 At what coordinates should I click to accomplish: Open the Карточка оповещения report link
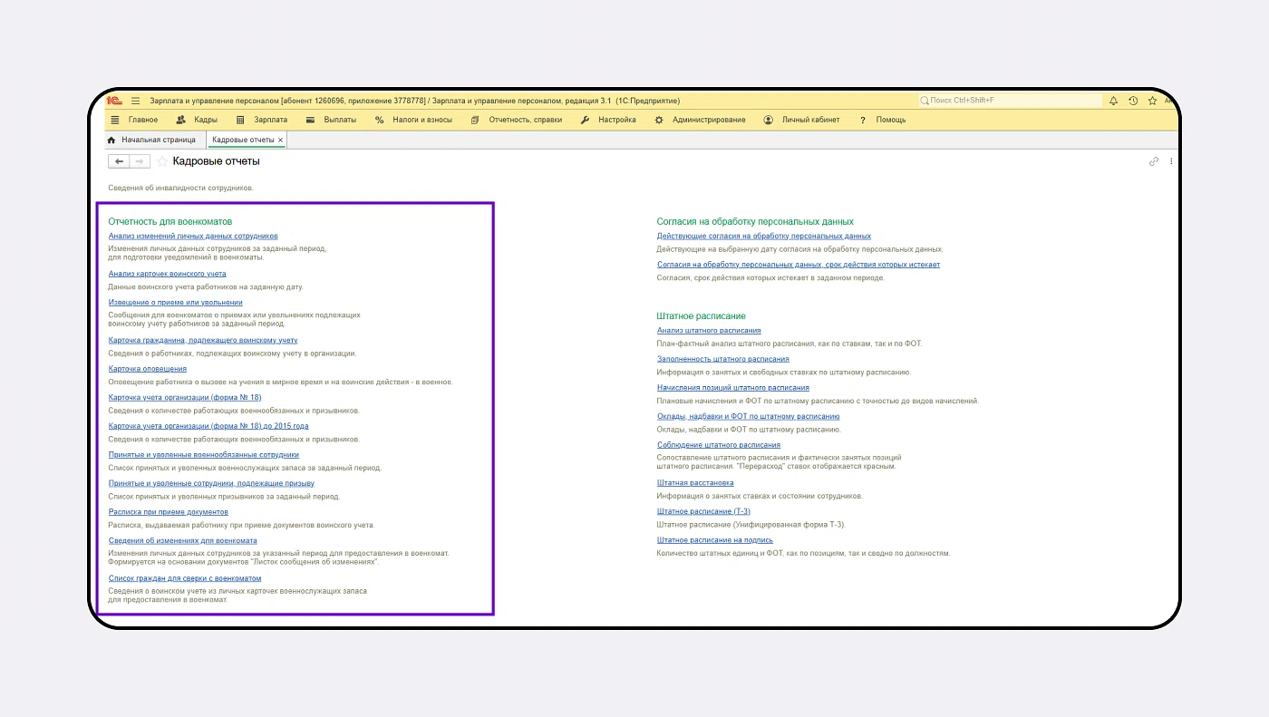148,369
